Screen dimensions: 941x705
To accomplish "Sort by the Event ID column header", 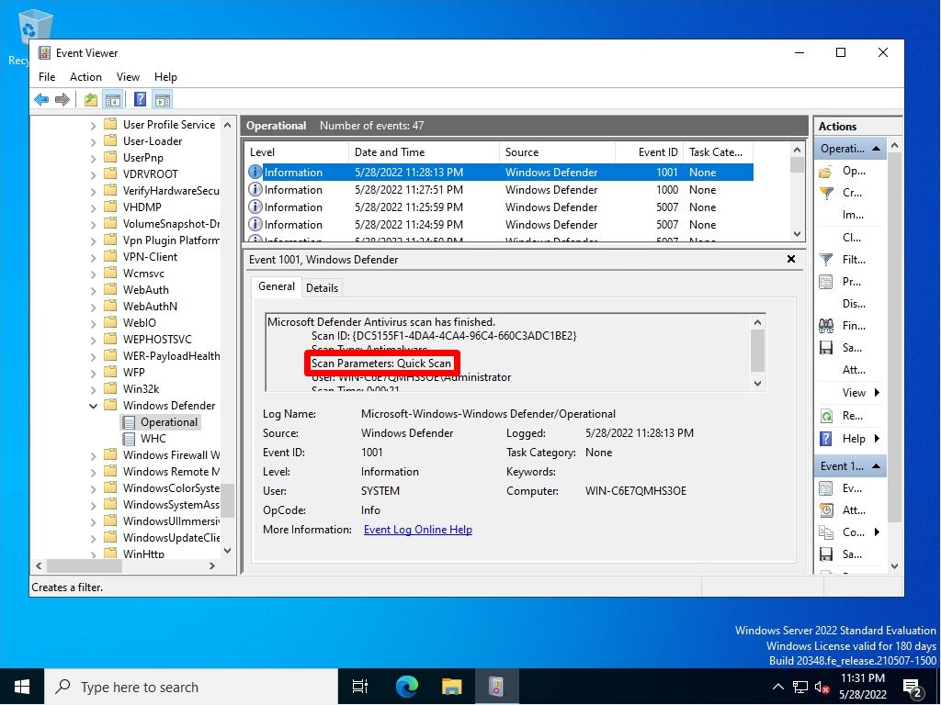I will coord(650,152).
